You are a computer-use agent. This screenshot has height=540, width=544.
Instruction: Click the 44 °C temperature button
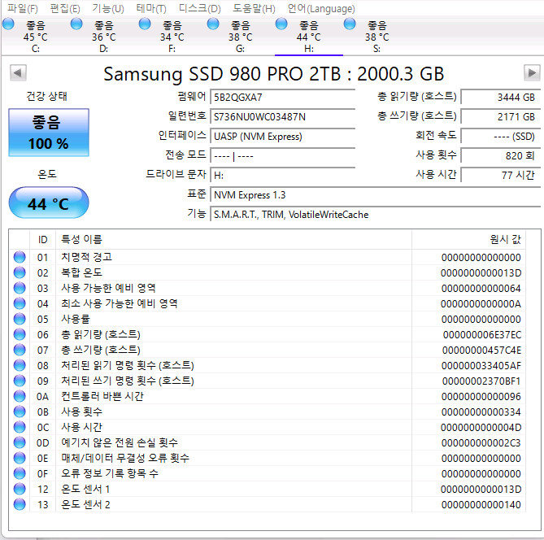coord(49,202)
